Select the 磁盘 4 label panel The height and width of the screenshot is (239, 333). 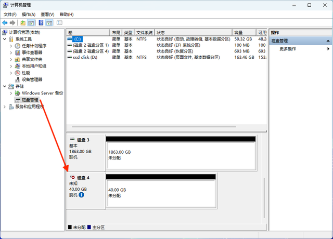[86, 191]
